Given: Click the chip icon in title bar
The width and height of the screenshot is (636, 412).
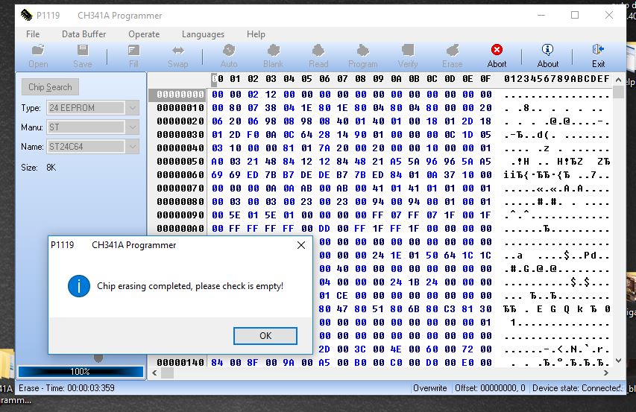Looking at the screenshot, I should [26, 16].
